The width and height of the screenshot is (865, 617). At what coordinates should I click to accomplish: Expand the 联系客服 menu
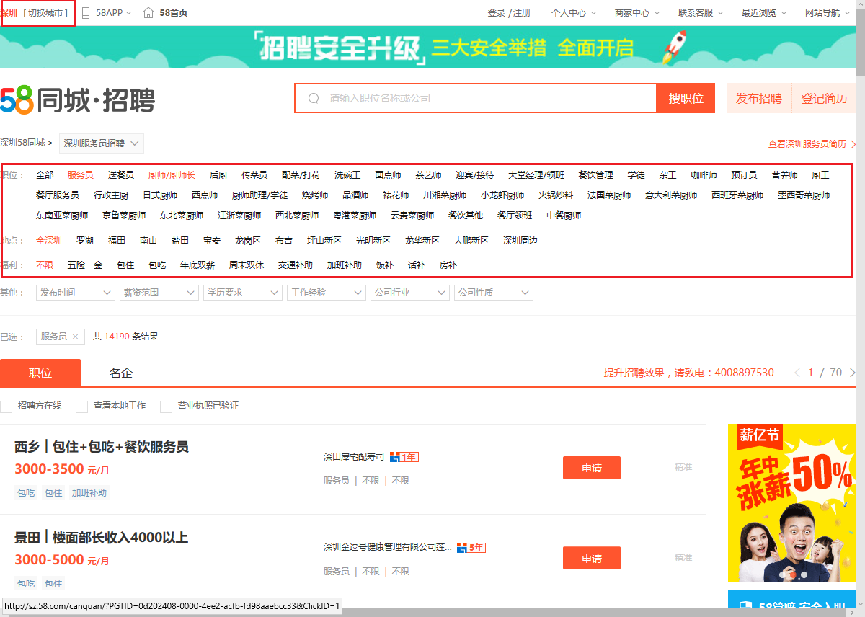pos(701,13)
